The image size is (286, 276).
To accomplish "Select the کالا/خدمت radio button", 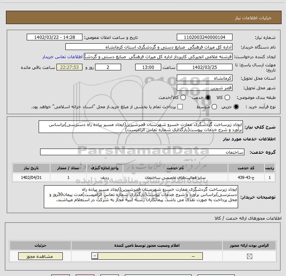I will point(183,97).
